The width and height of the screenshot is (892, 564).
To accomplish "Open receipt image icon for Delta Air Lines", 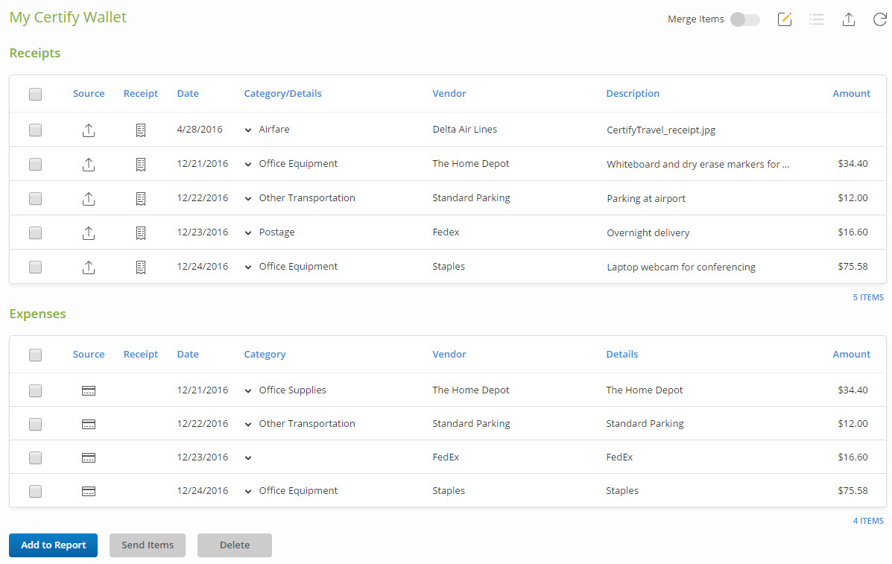I will click(141, 130).
